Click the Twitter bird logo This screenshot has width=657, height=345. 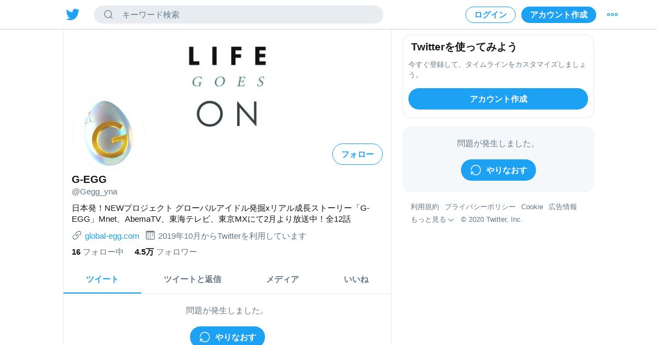[73, 14]
